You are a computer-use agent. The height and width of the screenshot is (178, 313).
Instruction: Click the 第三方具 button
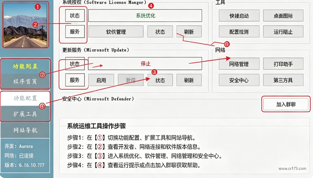click(x=283, y=80)
